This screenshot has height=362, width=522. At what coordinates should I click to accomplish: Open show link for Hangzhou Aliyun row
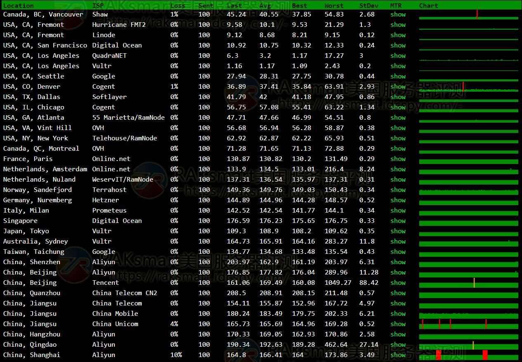(x=398, y=334)
